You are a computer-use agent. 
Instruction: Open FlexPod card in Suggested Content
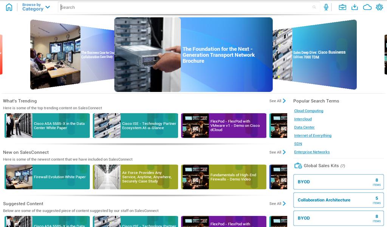coord(224,222)
